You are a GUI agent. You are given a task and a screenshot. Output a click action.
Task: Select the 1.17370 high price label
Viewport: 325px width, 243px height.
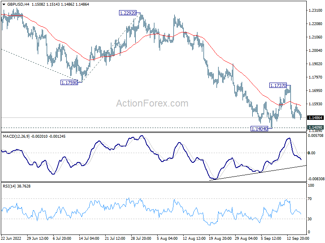[278, 85]
